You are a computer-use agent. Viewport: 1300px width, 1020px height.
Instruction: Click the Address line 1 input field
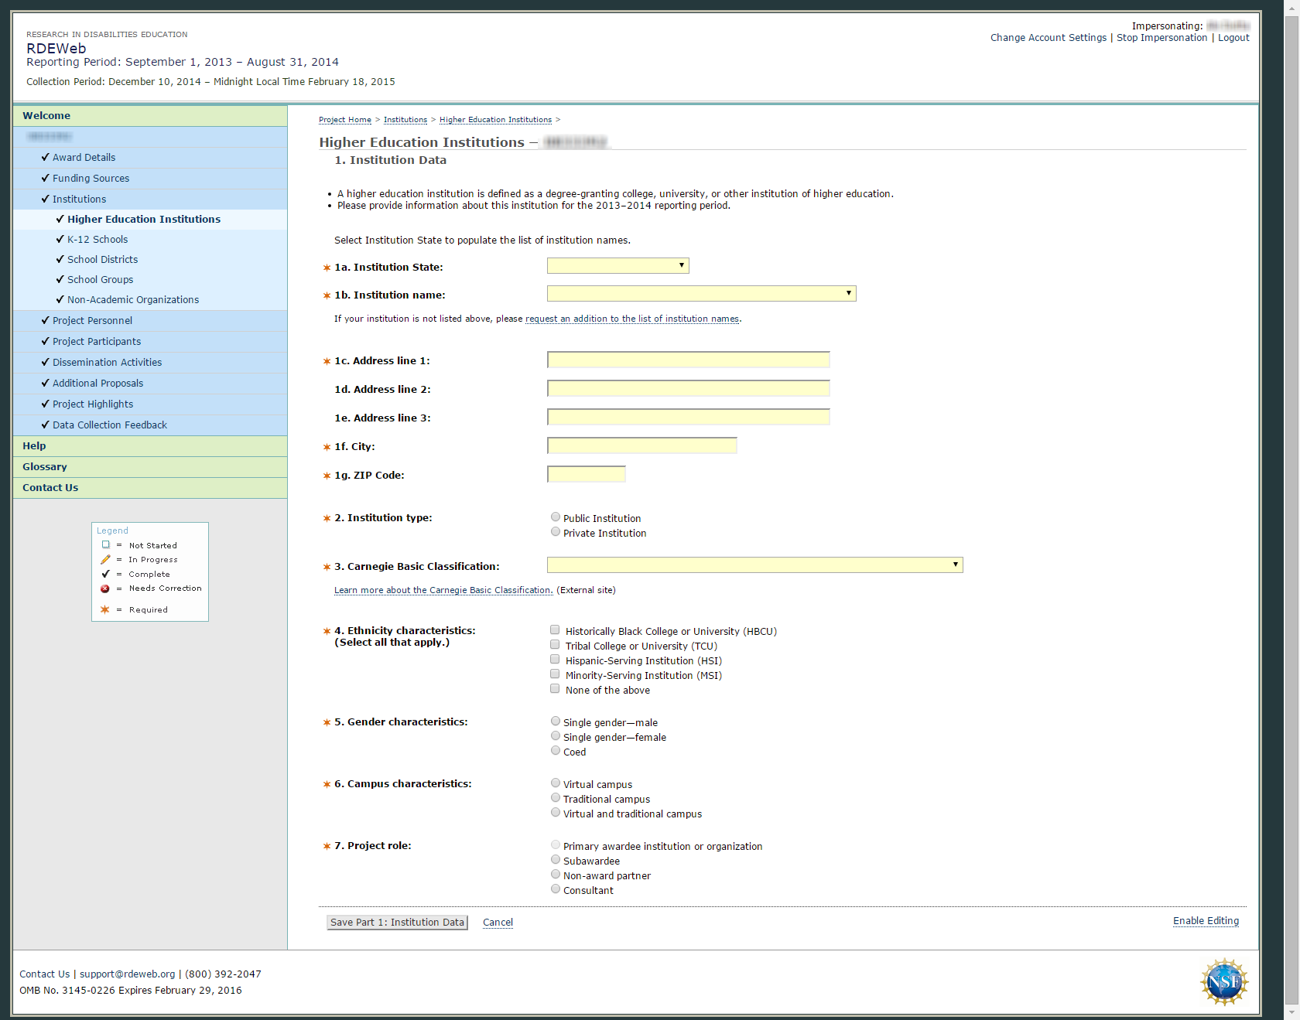point(688,360)
